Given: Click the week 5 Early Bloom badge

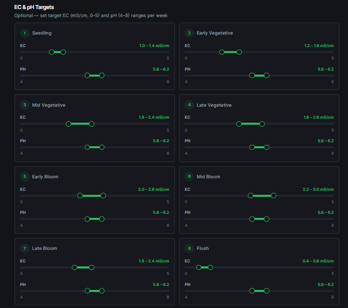Looking at the screenshot, I should pyautogui.click(x=24, y=176).
